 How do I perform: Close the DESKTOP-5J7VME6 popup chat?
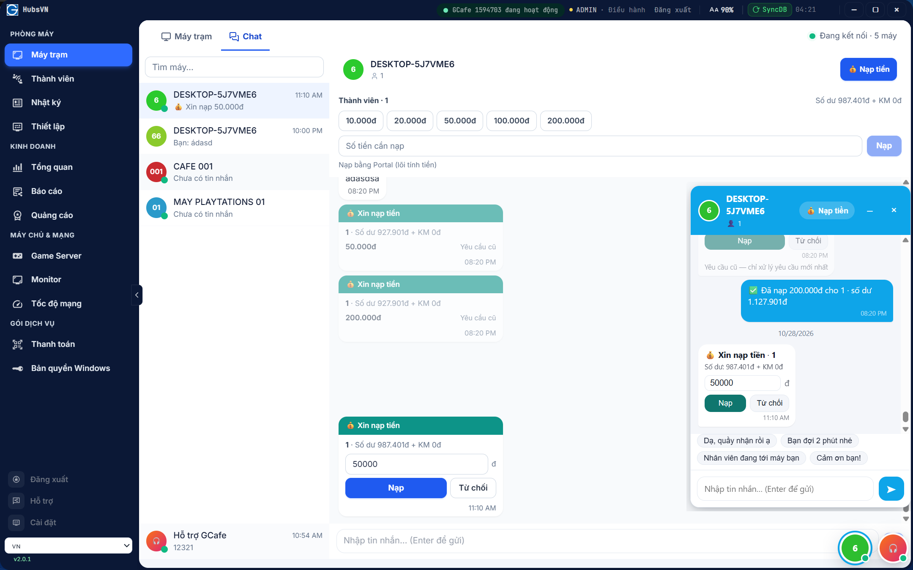(x=894, y=210)
